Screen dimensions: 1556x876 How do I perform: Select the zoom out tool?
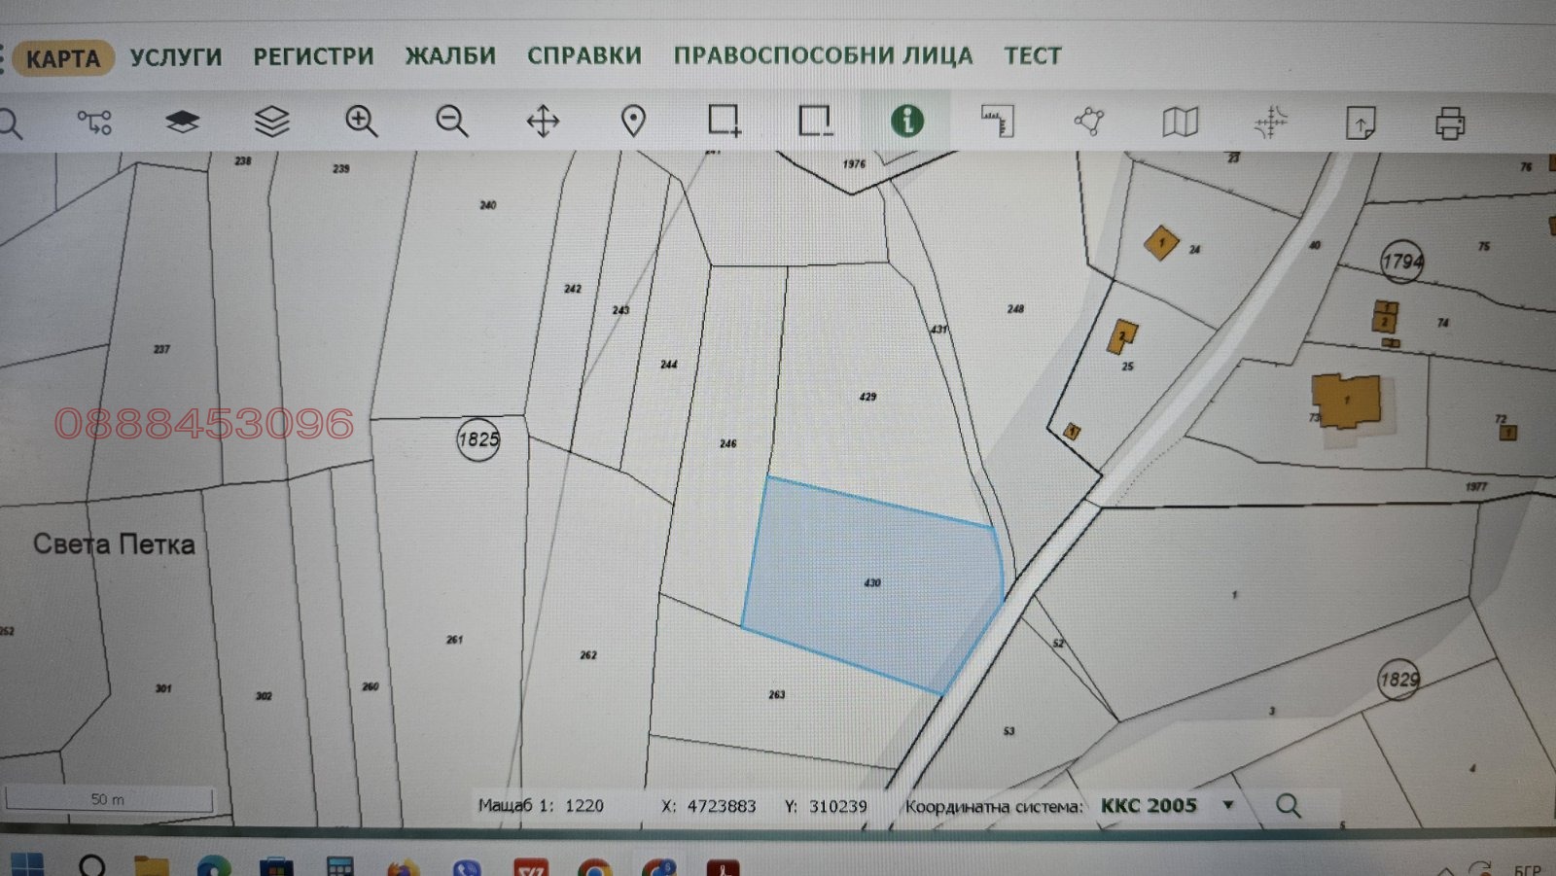[452, 122]
